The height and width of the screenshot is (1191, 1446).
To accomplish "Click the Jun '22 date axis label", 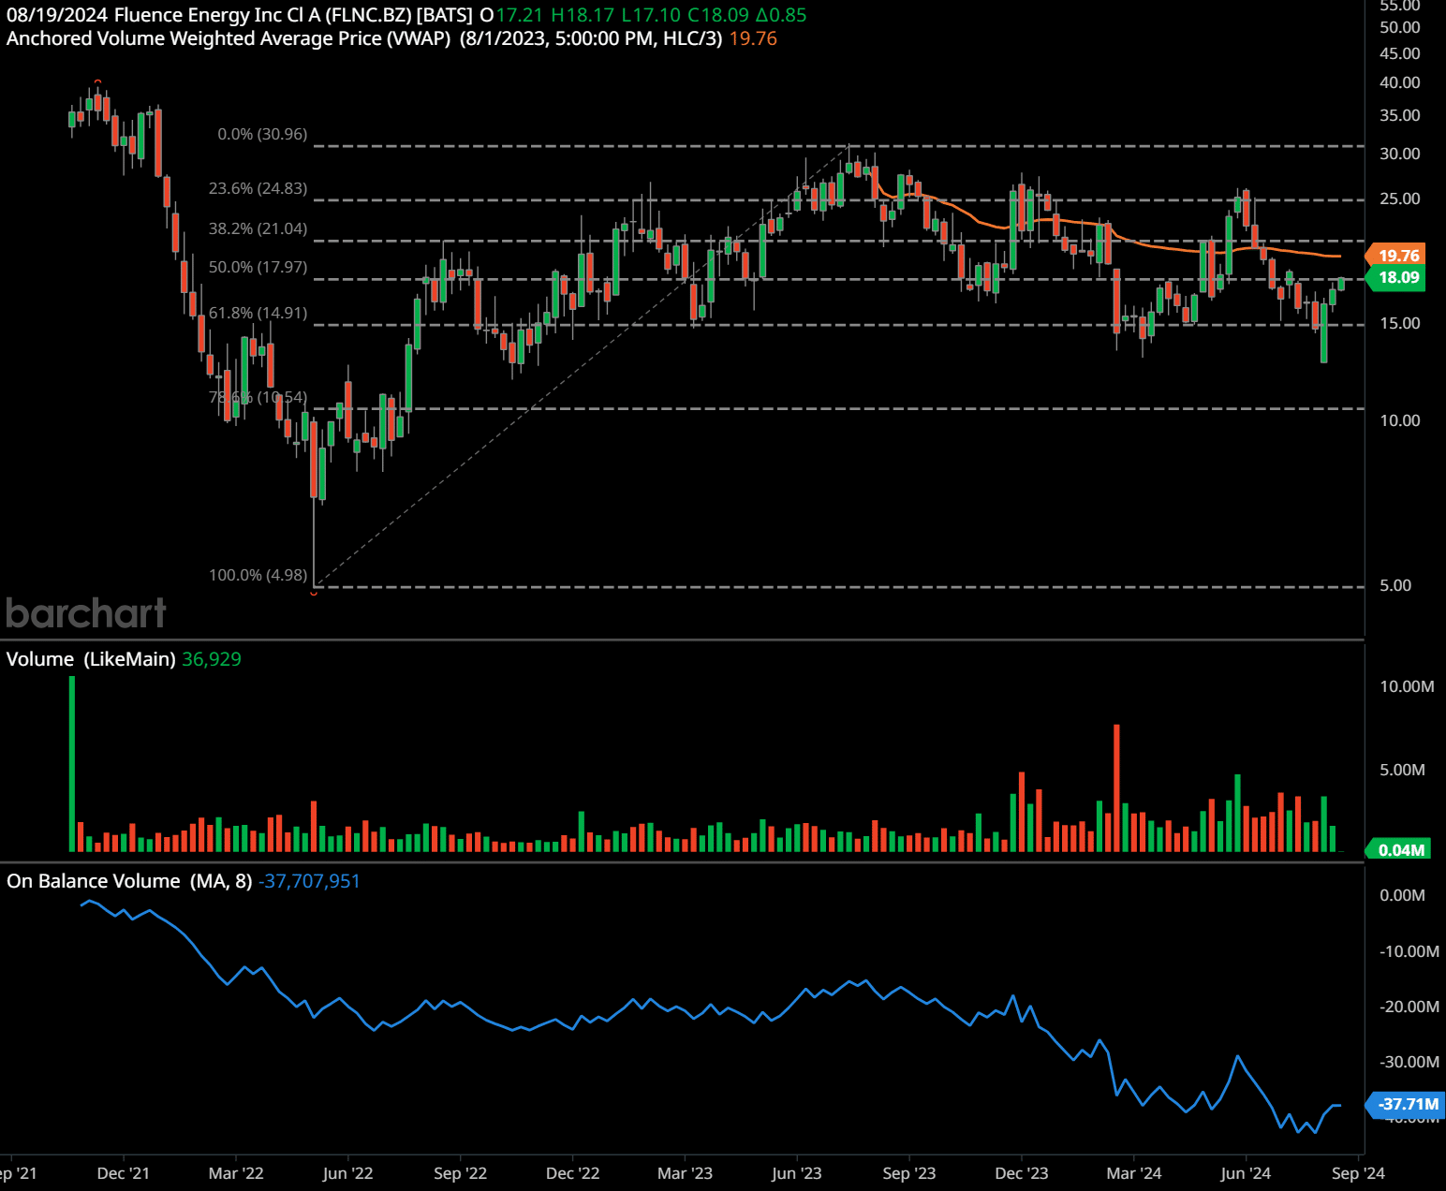I will 347,1173.
